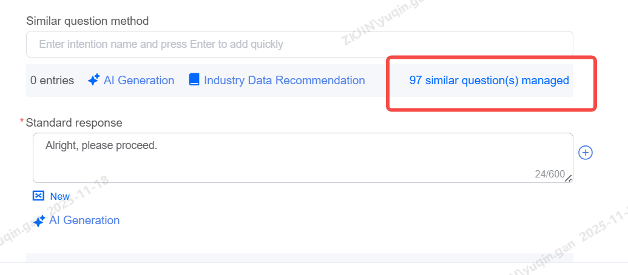Click the sparkle icon beside 0 entries

click(x=93, y=80)
